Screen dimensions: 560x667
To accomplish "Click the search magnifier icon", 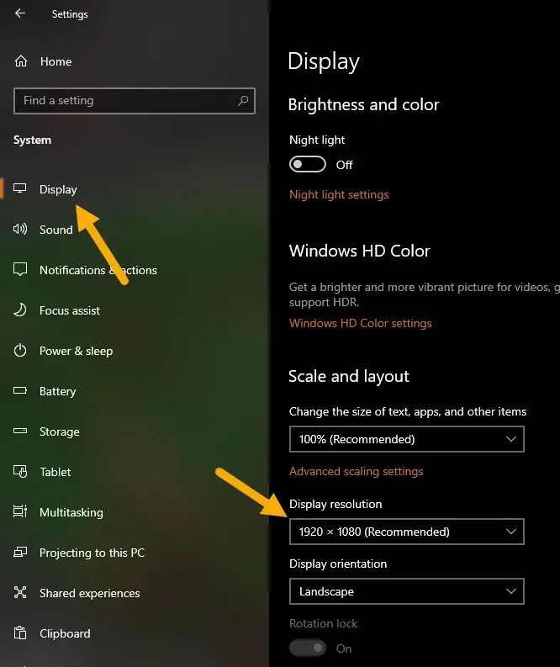I will pyautogui.click(x=243, y=101).
